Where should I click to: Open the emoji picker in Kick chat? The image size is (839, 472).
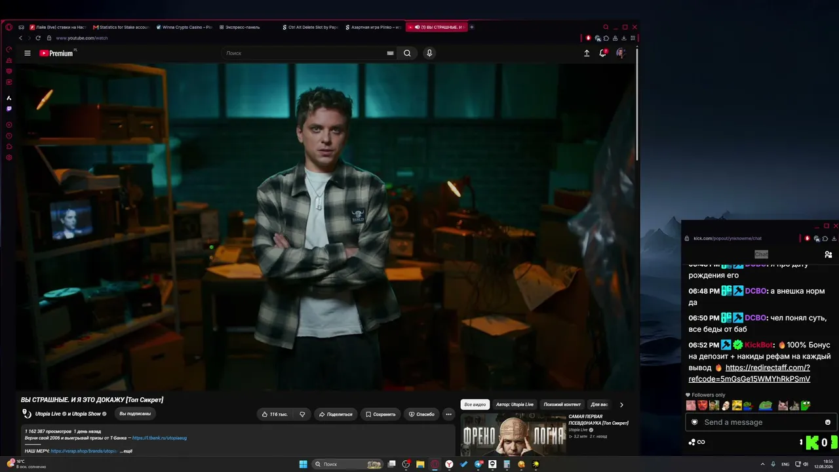tap(828, 422)
